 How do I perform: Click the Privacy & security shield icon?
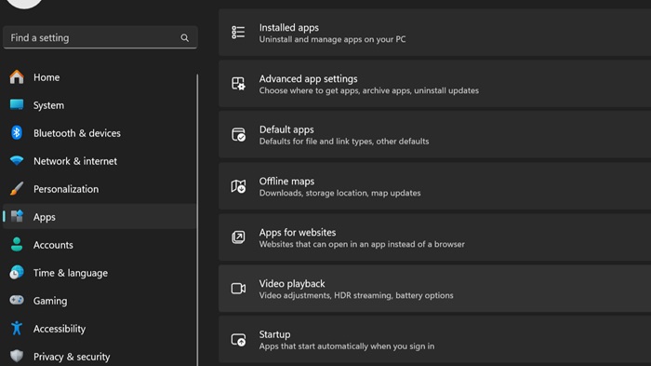coord(17,356)
